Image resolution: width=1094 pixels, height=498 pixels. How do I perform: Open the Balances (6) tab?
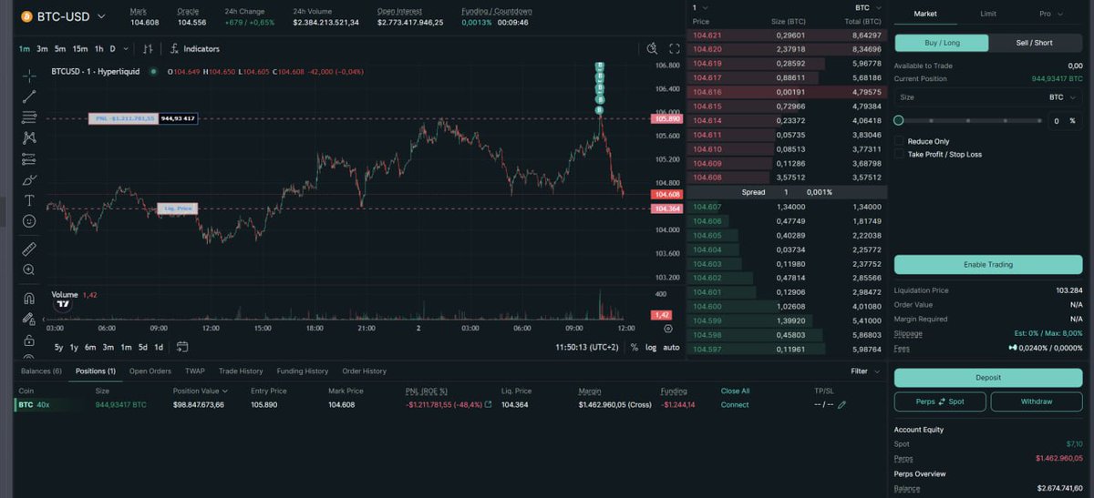point(41,371)
